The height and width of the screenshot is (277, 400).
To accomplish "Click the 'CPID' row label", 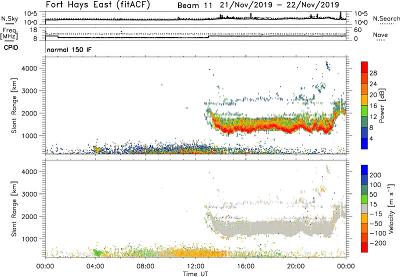I will pyautogui.click(x=11, y=47).
